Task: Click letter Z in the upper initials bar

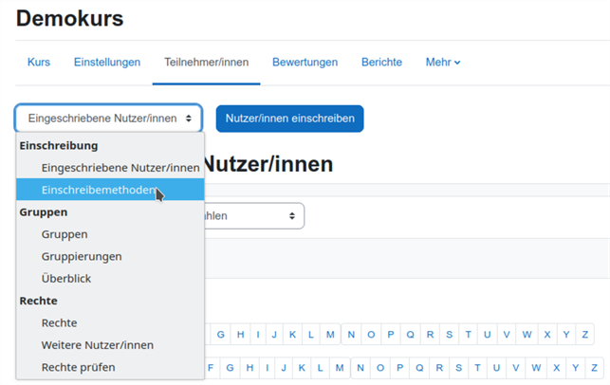Action: coord(585,335)
